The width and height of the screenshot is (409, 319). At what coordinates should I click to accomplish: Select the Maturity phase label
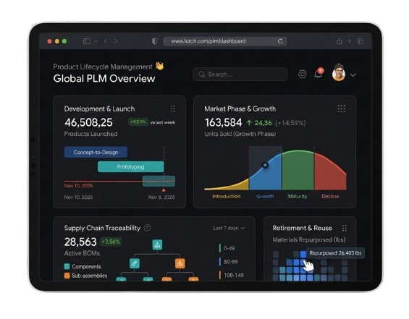[298, 196]
